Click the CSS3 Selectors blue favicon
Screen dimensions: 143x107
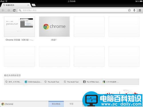[x=26, y=82]
